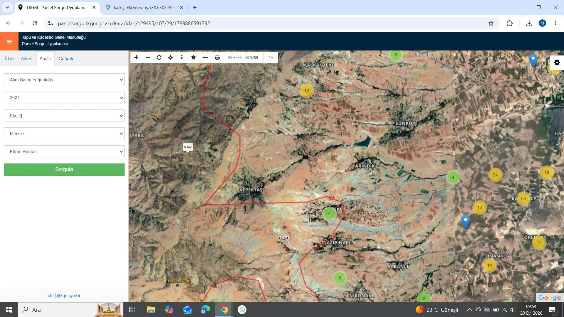Open the cbs@tkgm.gov.tr email link
The width and height of the screenshot is (564, 317).
[x=64, y=296]
